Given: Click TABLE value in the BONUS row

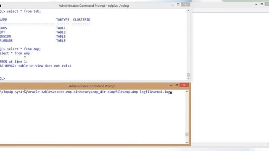Looking at the screenshot, I should (x=61, y=28).
